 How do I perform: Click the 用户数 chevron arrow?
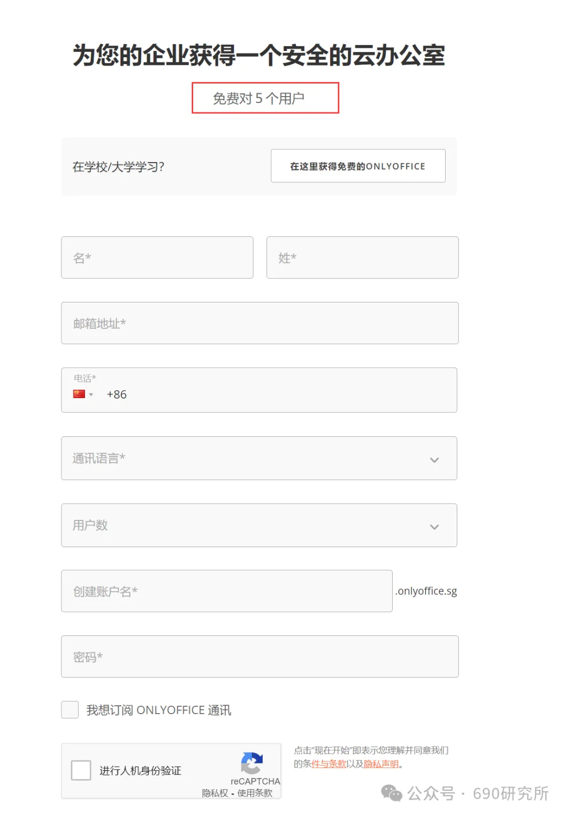point(434,527)
